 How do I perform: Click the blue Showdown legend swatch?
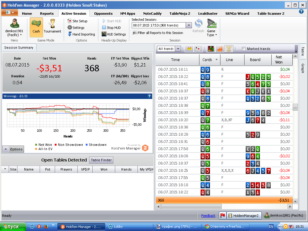tap(86, 145)
